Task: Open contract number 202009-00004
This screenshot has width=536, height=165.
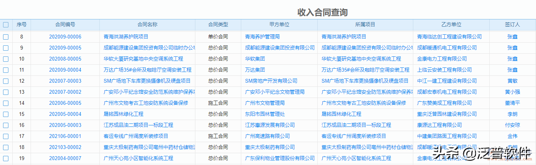Action: point(65,70)
